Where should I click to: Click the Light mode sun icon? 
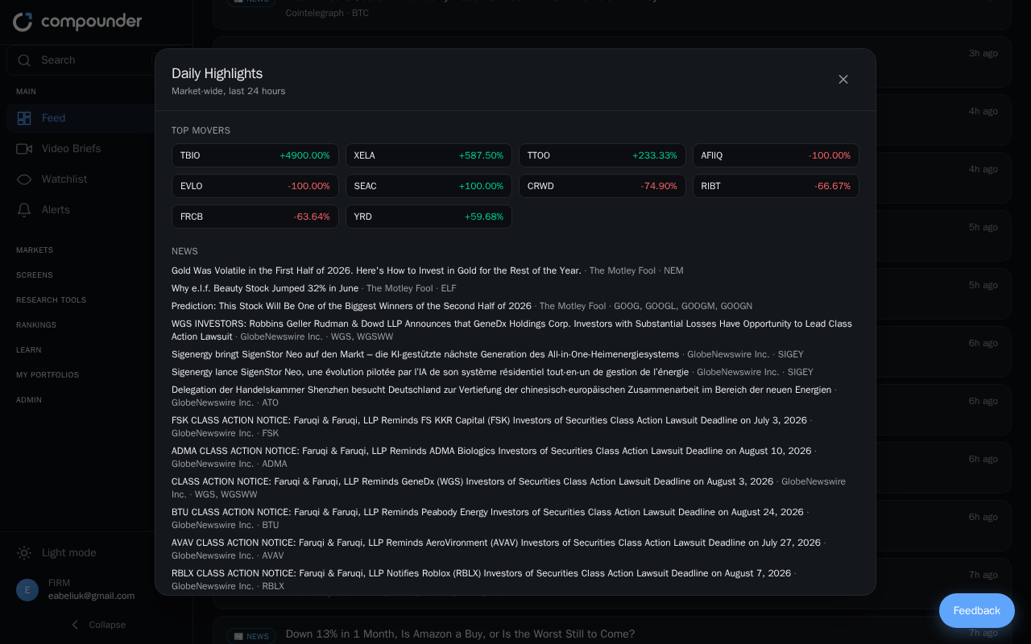[x=24, y=553]
